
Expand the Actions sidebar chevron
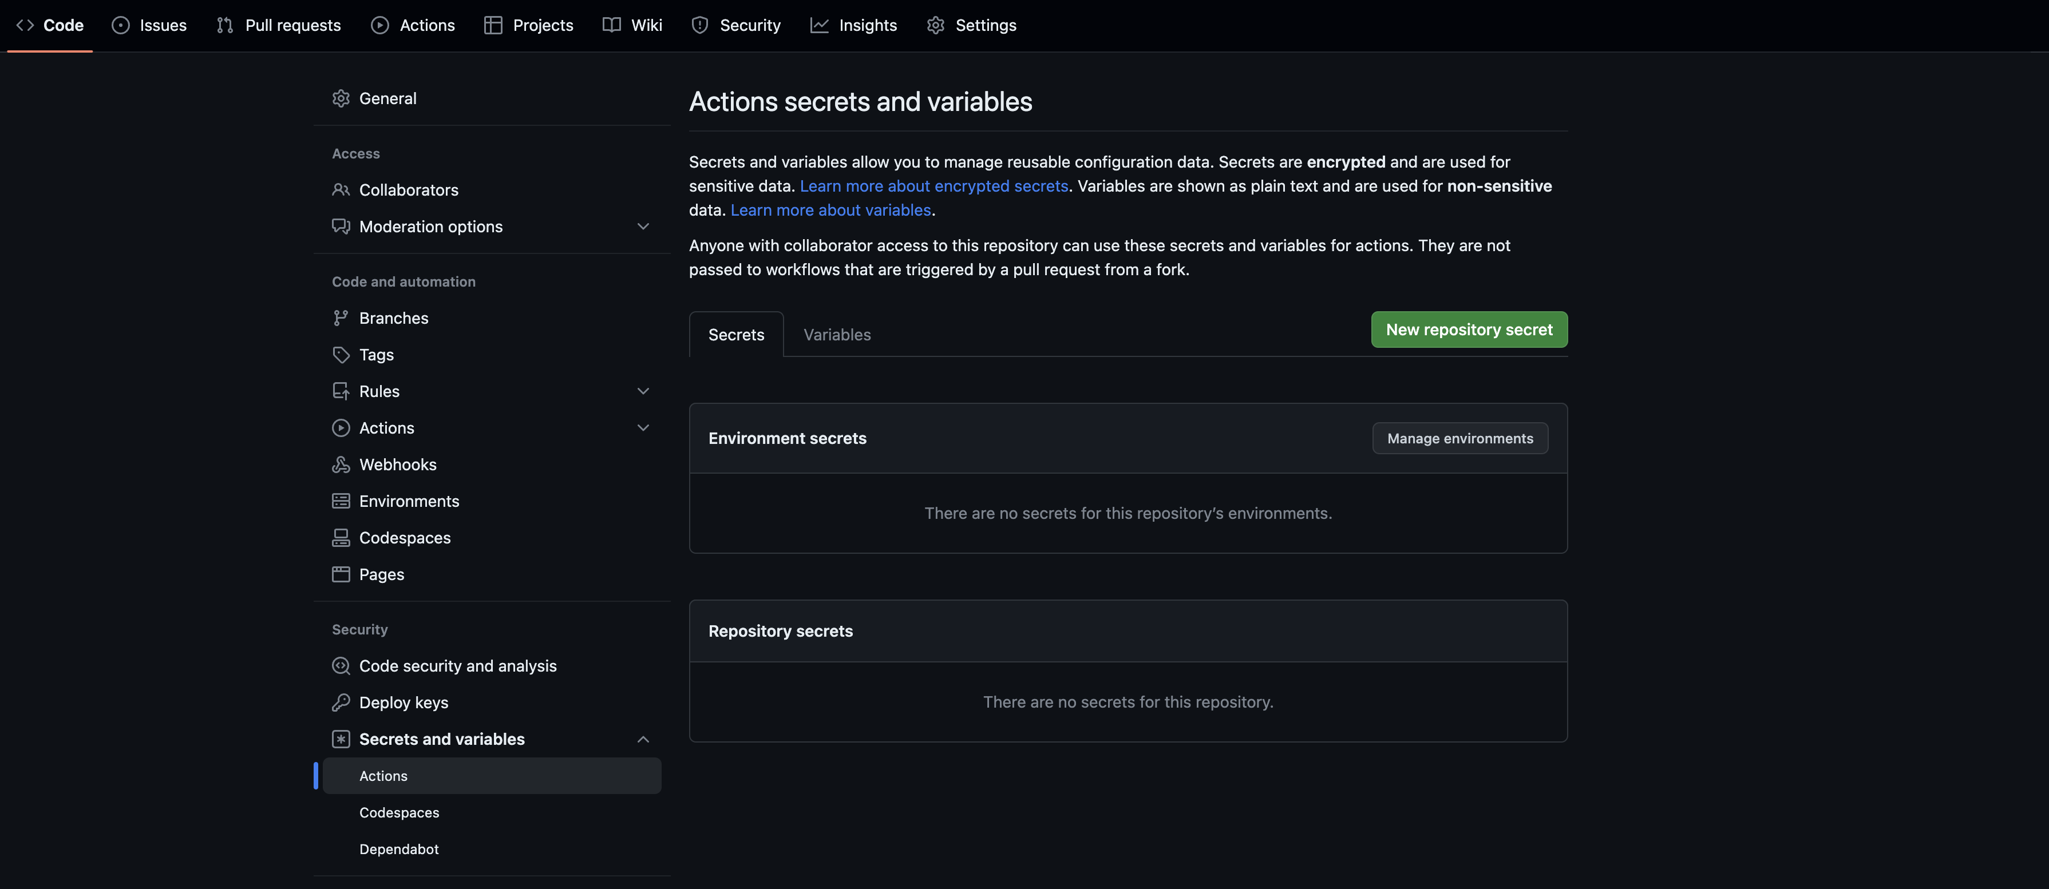click(643, 428)
